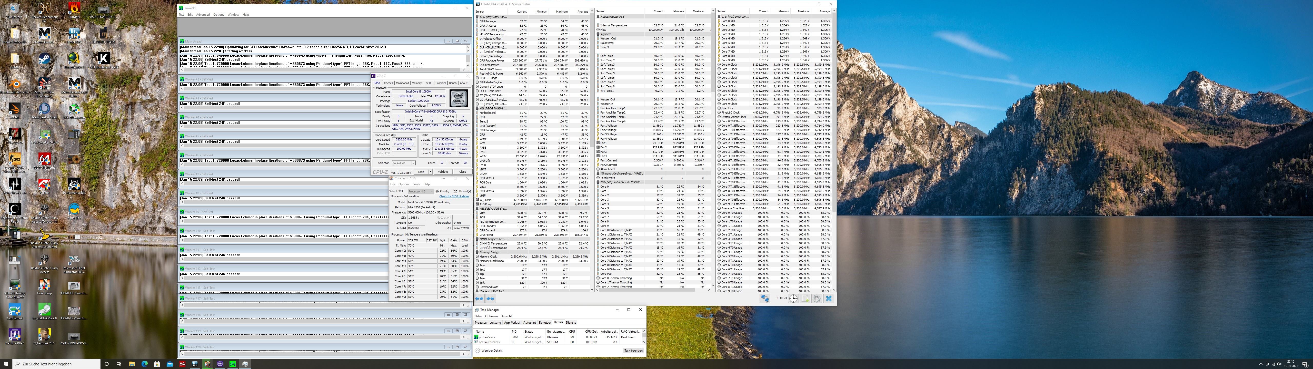Viewport: 1313px width, 369px height.
Task: Open the Socket #1 selection dropdown in CPU-Z
Action: point(403,163)
